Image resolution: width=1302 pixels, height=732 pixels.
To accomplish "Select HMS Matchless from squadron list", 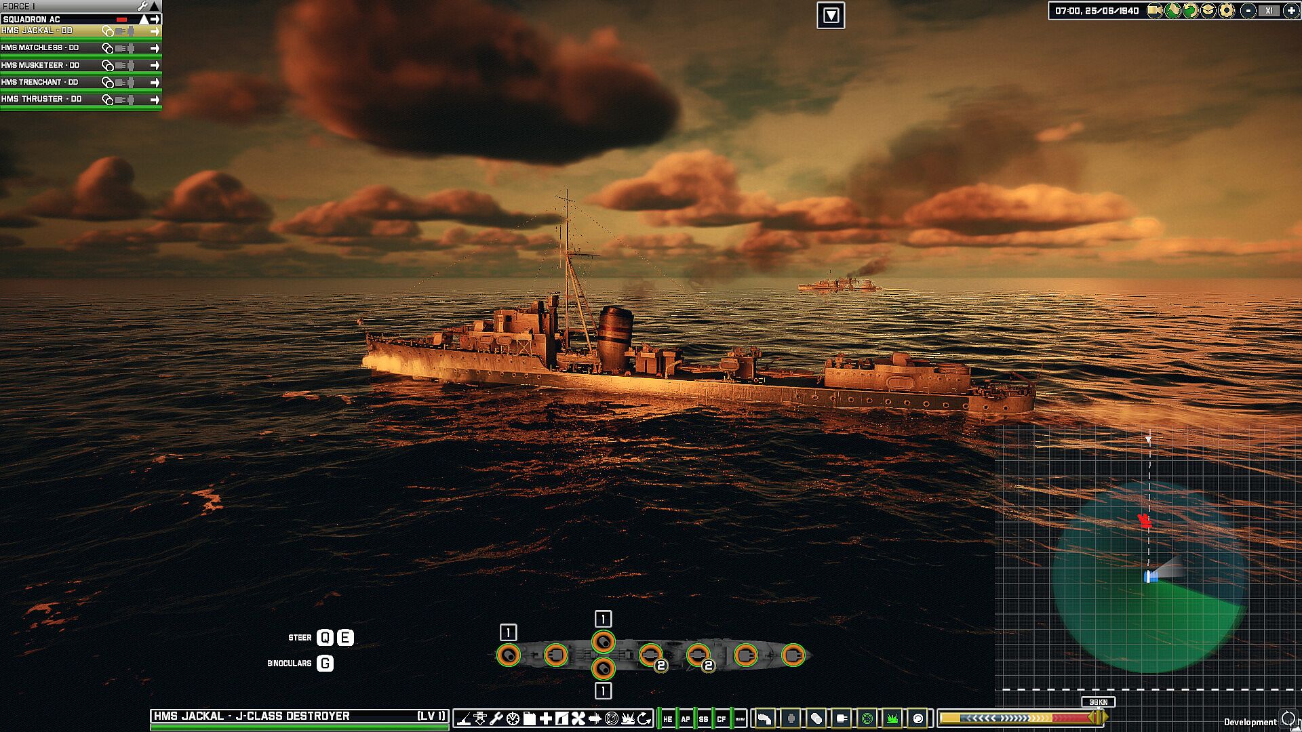I will [41, 48].
